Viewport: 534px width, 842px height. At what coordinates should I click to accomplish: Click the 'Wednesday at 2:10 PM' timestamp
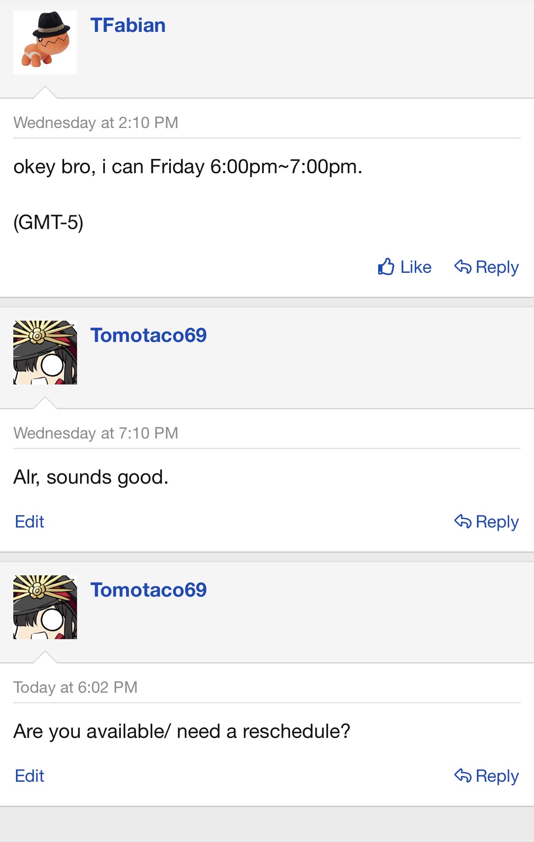tap(96, 123)
